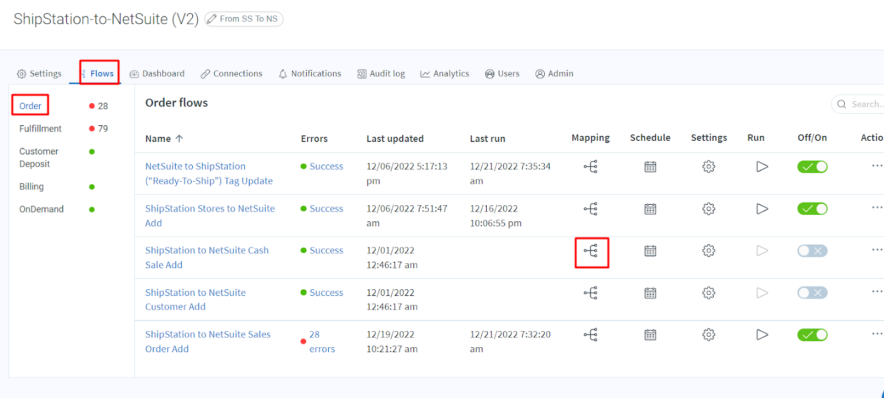Open ShipStation Stores to NetSuite Add flow link

(x=210, y=216)
